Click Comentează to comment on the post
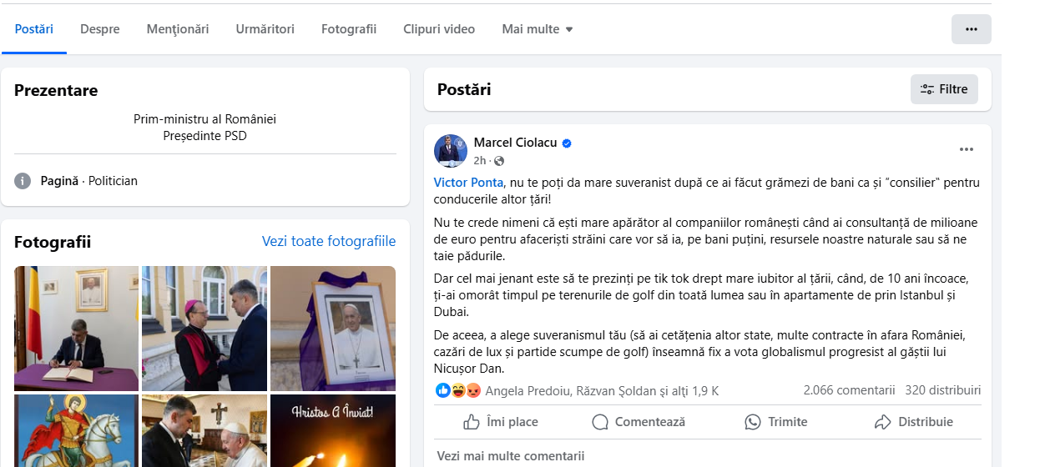Screen dimensions: 1045x467 tap(639, 422)
